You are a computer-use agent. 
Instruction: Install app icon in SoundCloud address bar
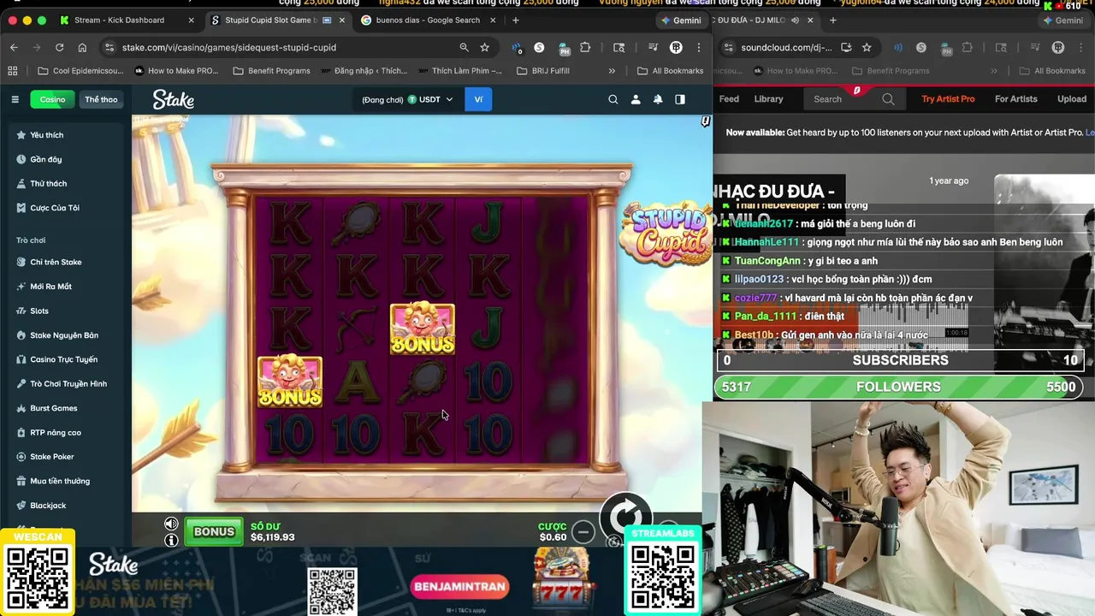coord(846,47)
